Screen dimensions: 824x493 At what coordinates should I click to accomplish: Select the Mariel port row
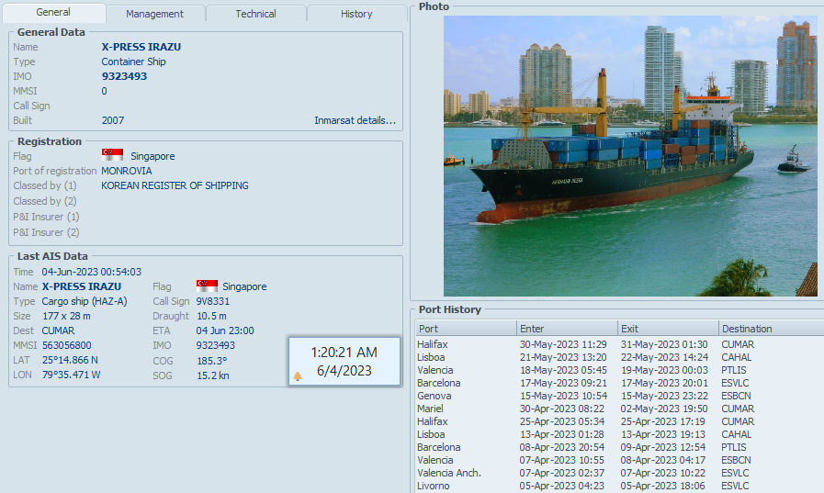coord(619,409)
